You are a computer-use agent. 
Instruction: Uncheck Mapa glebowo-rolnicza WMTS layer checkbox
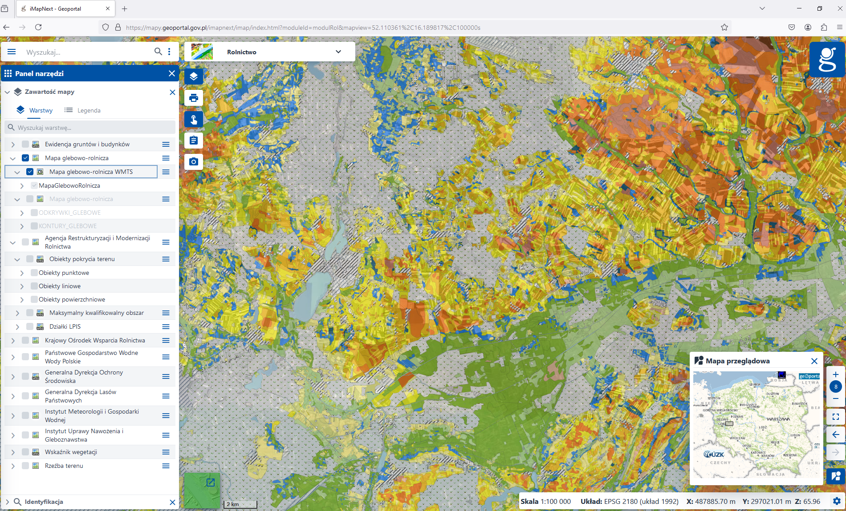(30, 172)
